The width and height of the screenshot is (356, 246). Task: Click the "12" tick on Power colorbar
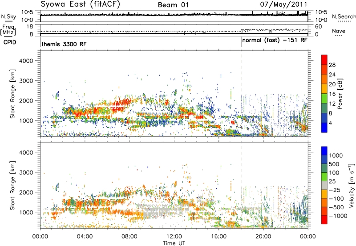pos(332,104)
